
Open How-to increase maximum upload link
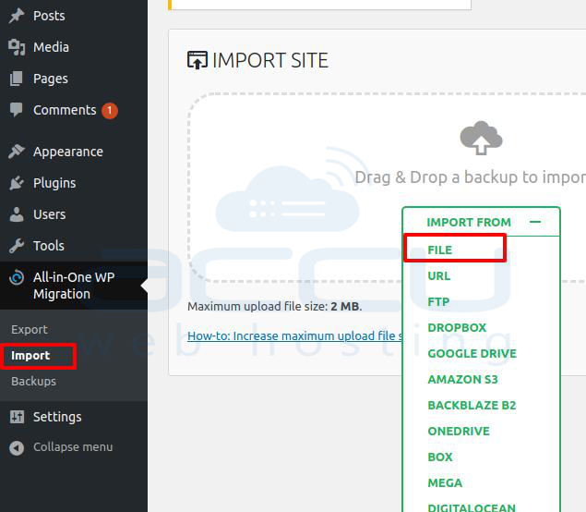[295, 335]
